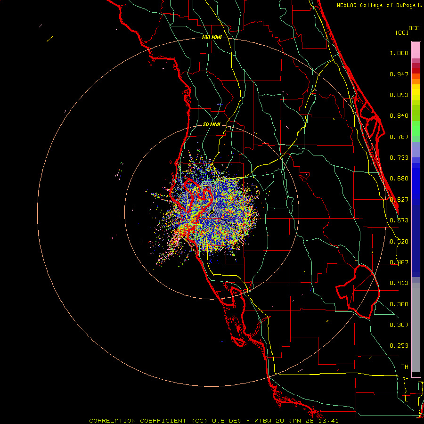Viewport: 424px width, 424px height.
Task: Click the 0.360 value on color scale
Action: point(399,304)
